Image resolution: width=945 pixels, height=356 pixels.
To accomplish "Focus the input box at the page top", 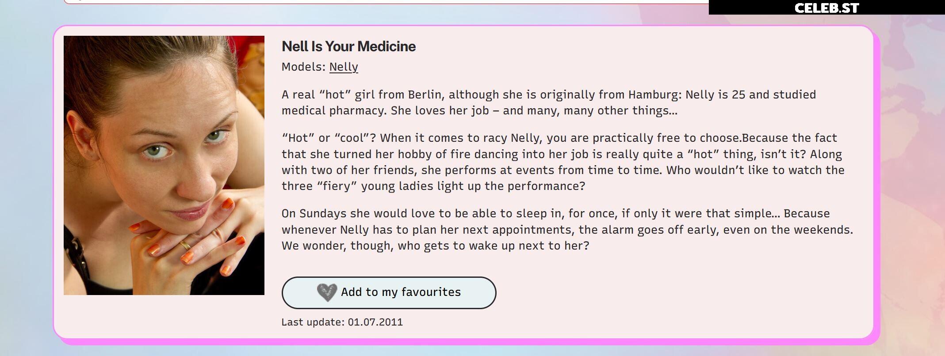I will [386, 2].
